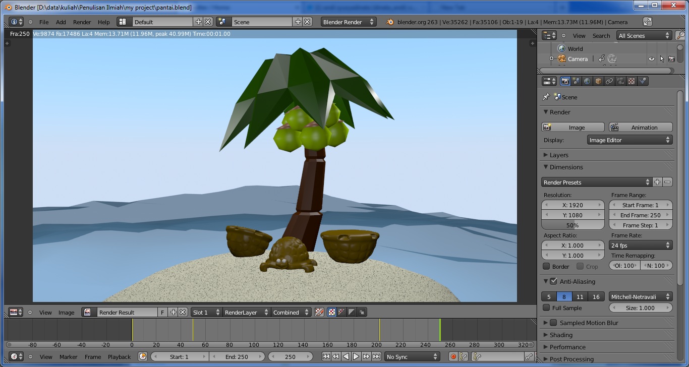This screenshot has height=367, width=689.
Task: Open the Texture checkerboard tab
Action: (x=631, y=81)
